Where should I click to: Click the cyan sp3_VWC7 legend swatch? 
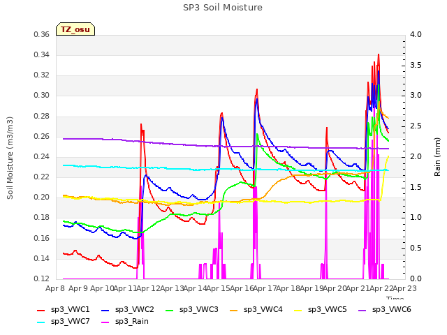[x=41, y=322]
